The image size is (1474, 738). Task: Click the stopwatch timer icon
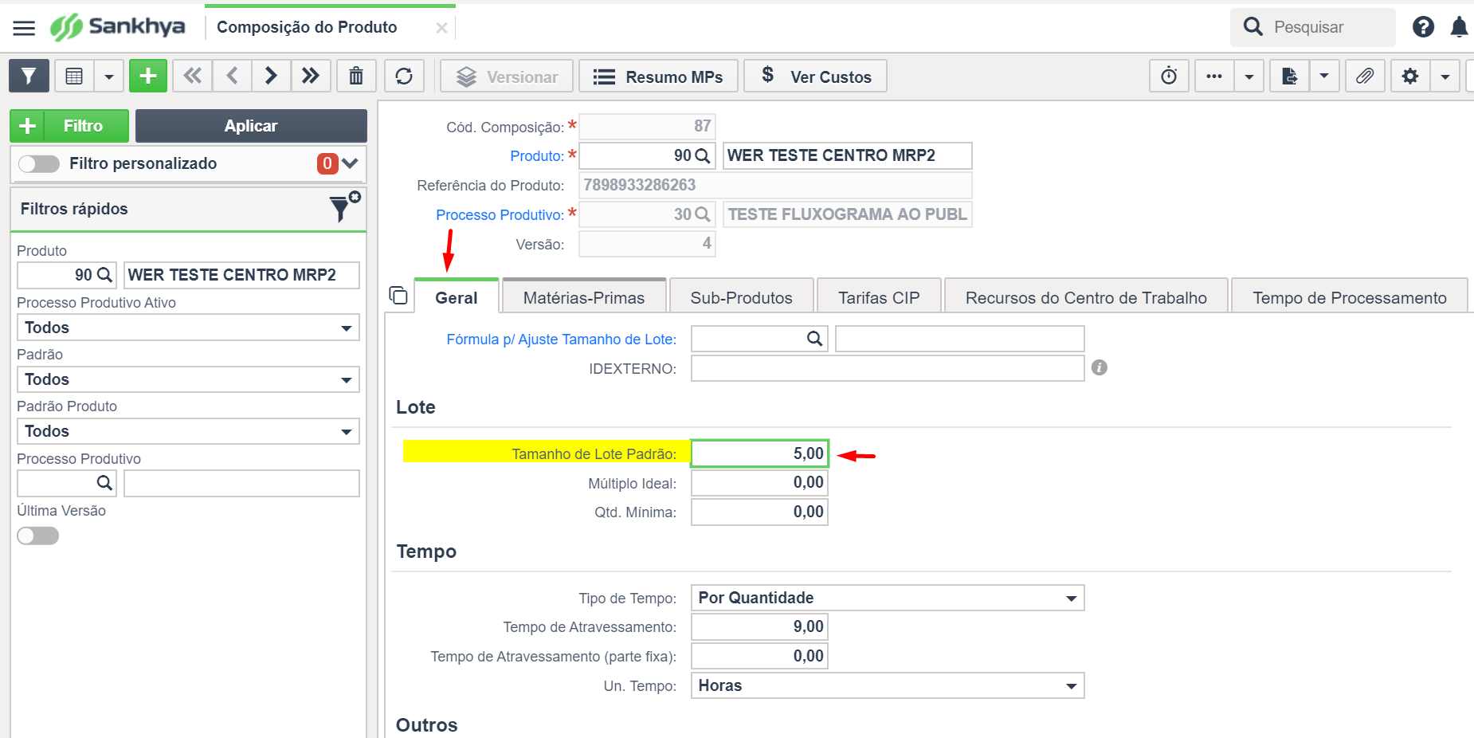coord(1169,77)
